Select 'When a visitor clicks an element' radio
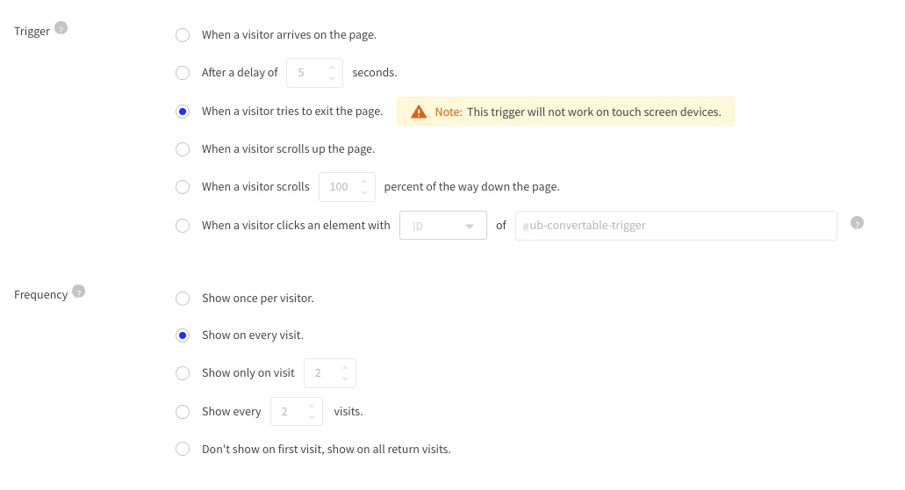This screenshot has width=905, height=490. [183, 226]
